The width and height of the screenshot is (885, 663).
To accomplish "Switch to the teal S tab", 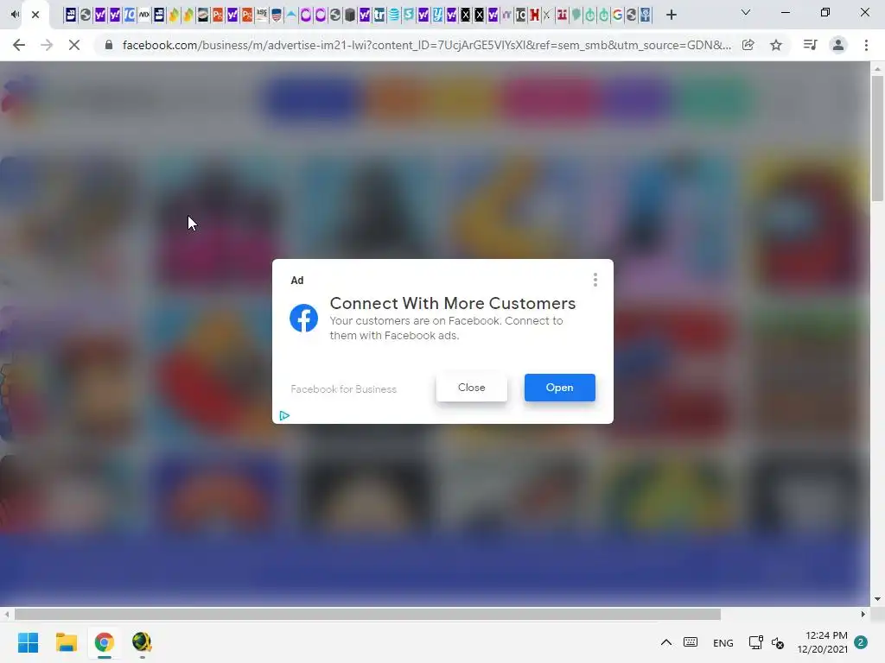I will pos(409,15).
